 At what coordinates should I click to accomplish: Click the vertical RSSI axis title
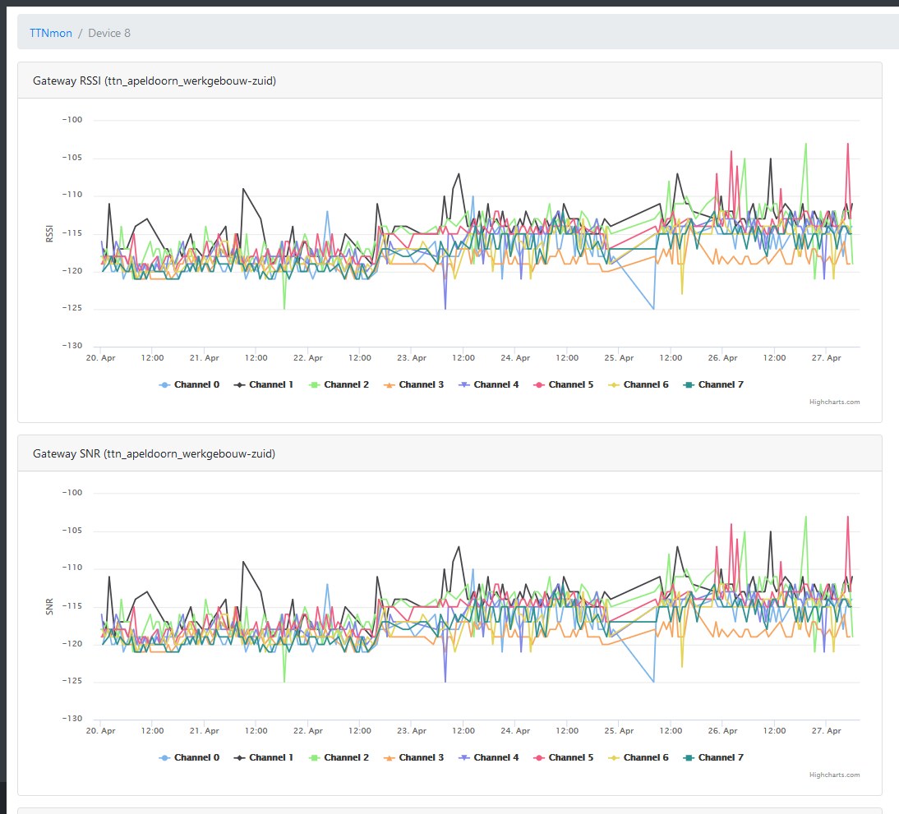pos(50,233)
